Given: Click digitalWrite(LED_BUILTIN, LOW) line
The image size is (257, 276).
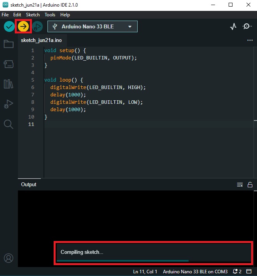Looking at the screenshot, I should [x=96, y=102].
